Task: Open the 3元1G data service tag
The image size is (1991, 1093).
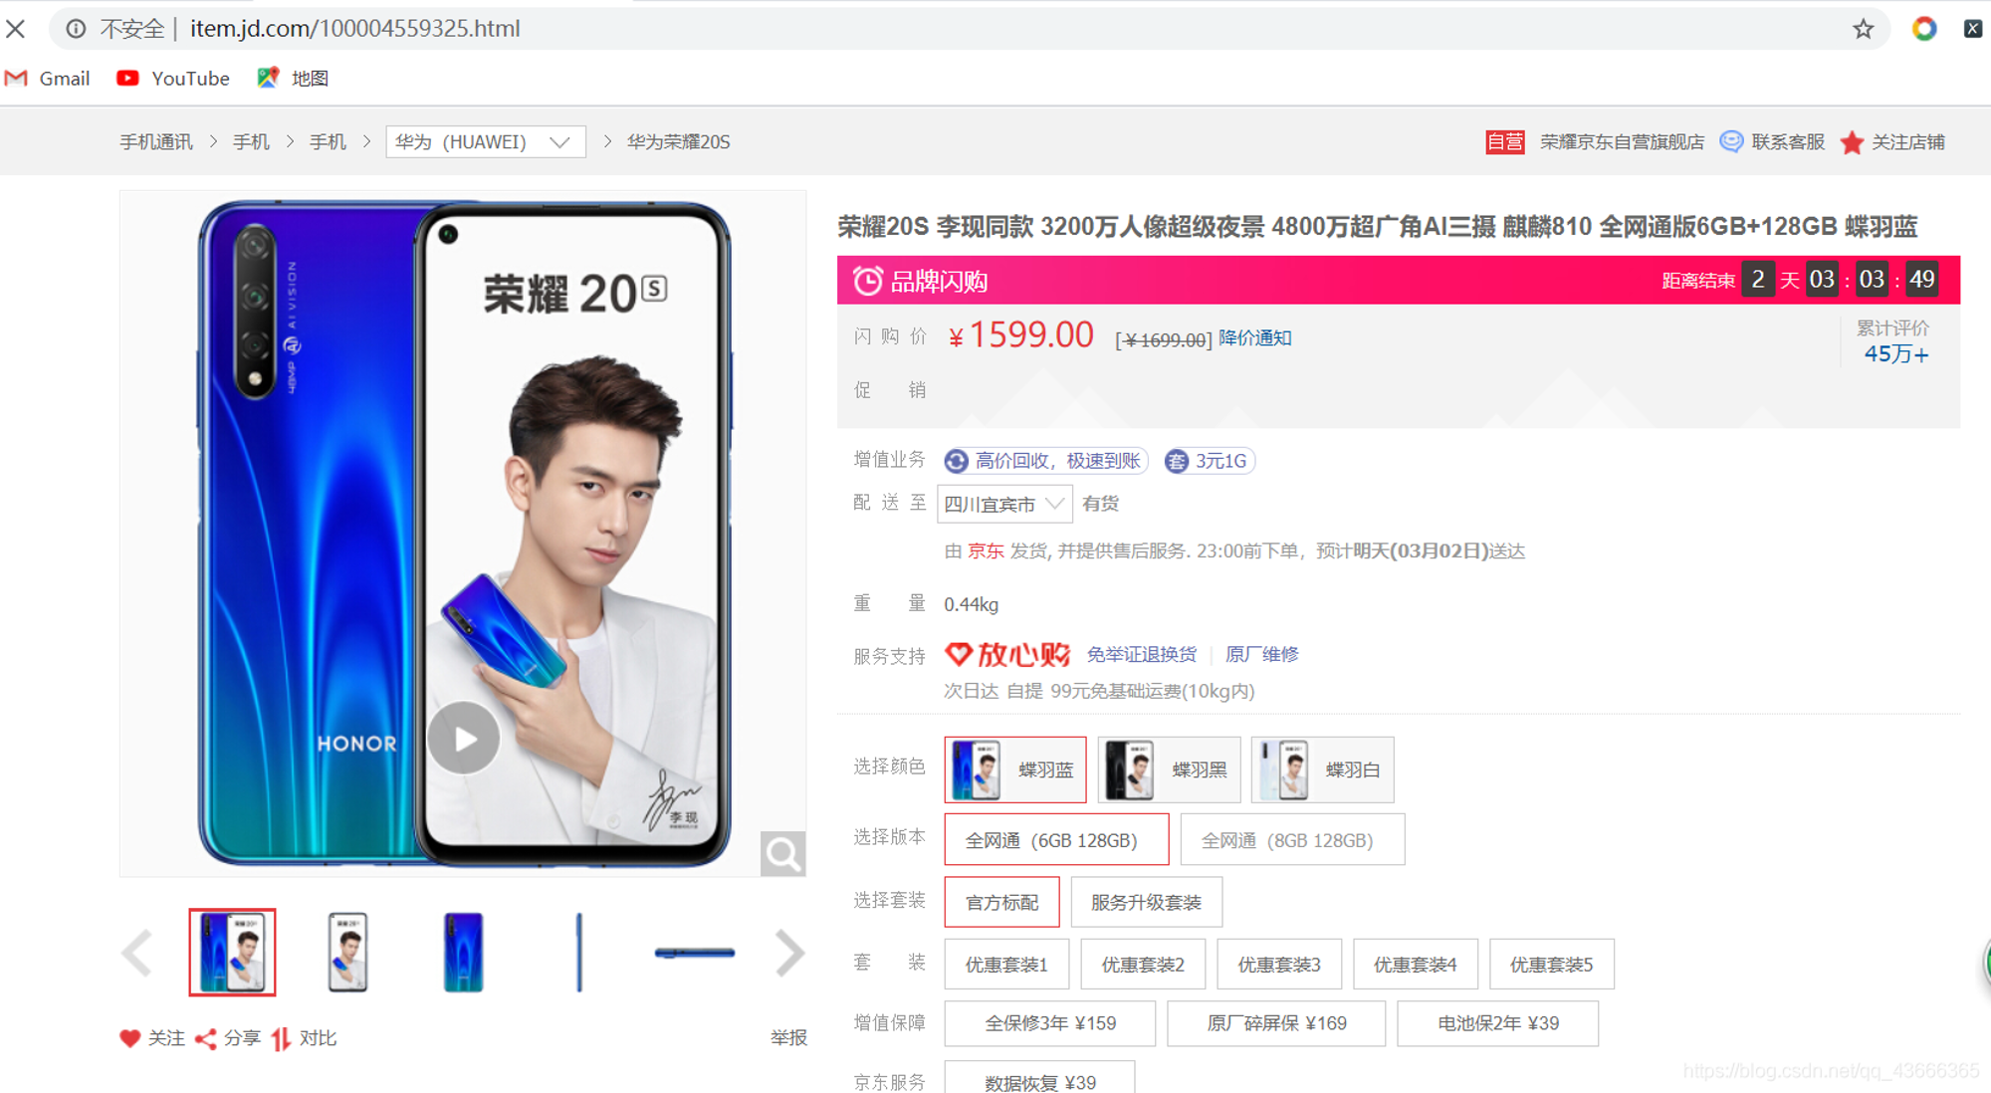Action: click(x=1209, y=461)
